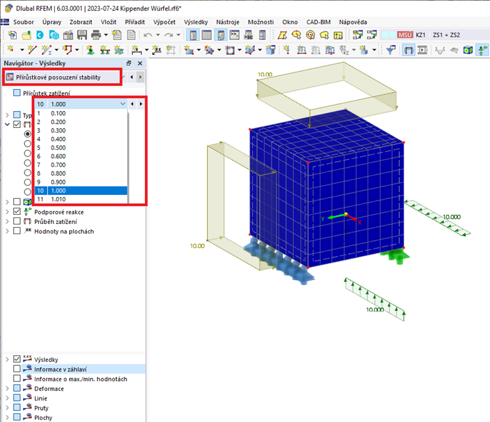This screenshot has width=490, height=422.
Task: Click the print icon
Action: (x=96, y=35)
